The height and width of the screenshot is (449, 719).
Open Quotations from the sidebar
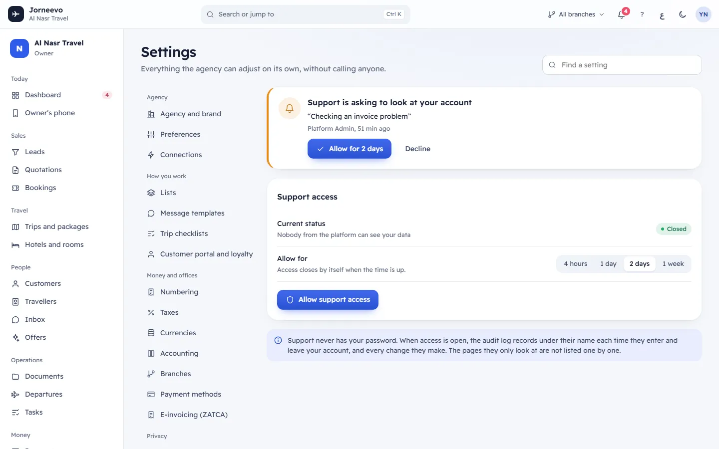(x=61, y=170)
